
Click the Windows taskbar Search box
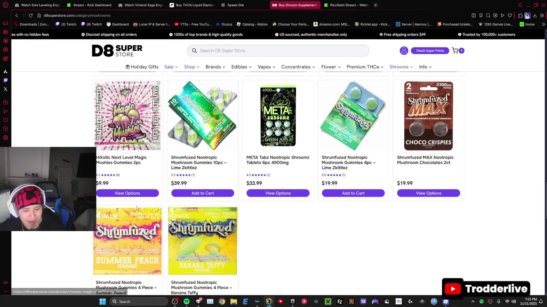139,301
